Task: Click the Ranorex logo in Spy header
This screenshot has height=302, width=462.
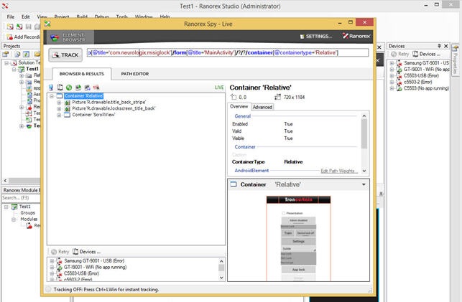Action: coord(356,36)
